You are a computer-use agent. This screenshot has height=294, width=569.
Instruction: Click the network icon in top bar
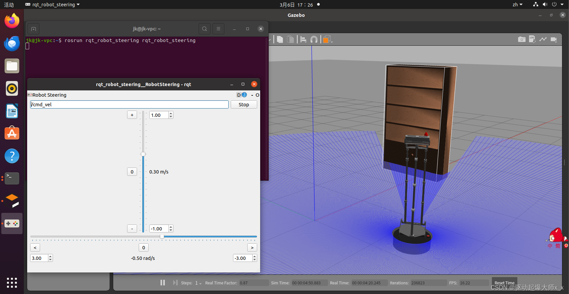pyautogui.click(x=536, y=5)
